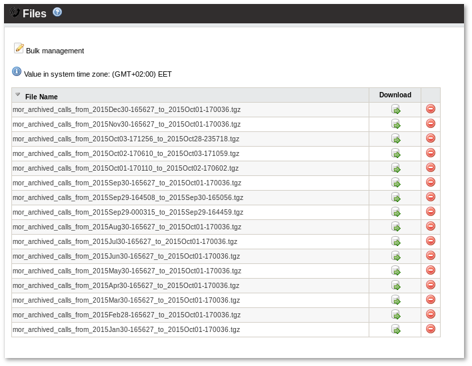Download the 2015Dec30-165627 archive file
Image resolution: width=472 pixels, height=366 pixels.
coord(395,109)
